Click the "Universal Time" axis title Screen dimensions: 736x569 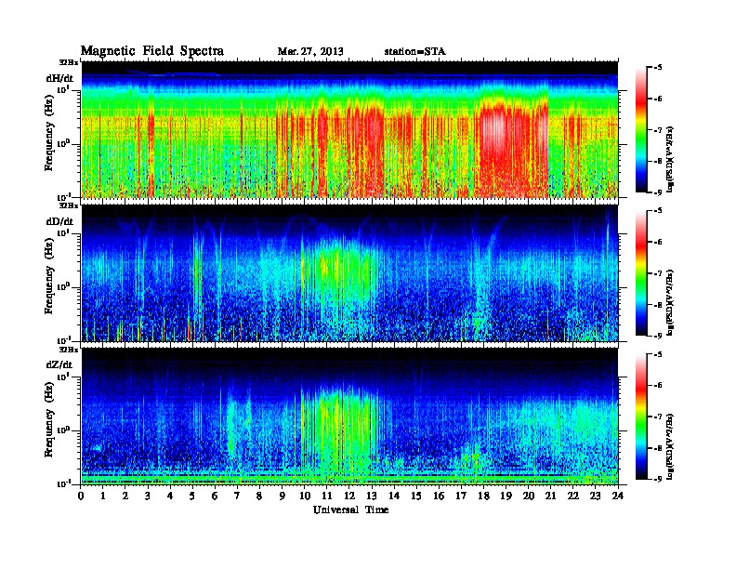tap(350, 509)
